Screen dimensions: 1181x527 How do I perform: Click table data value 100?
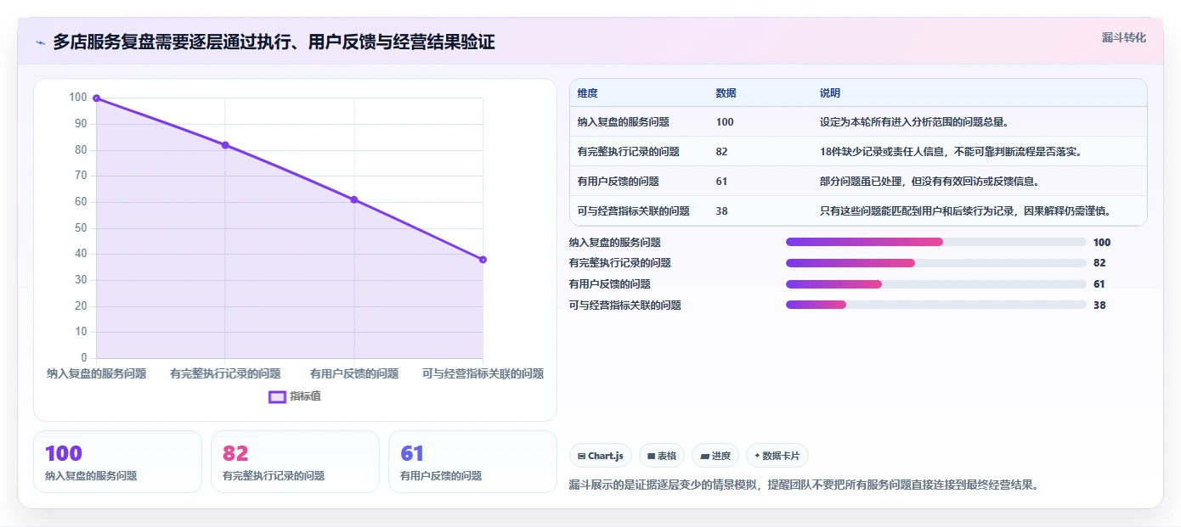(x=725, y=122)
